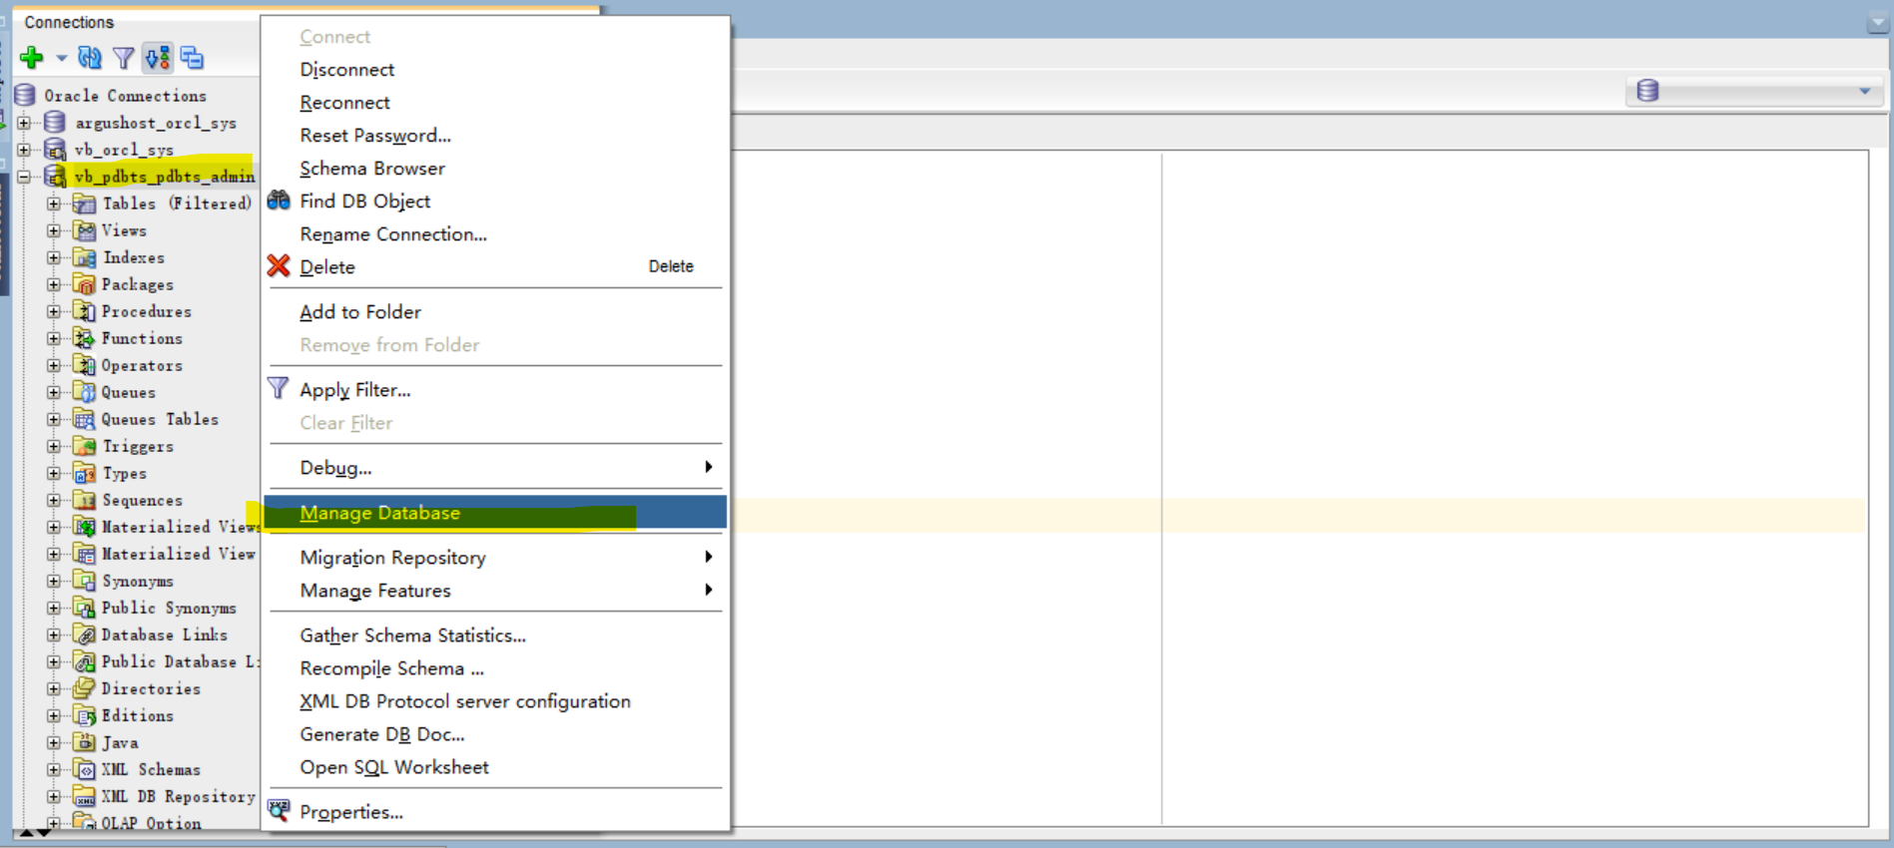The height and width of the screenshot is (848, 1894).
Task: Click the Filter funnel toolbar icon
Action: pos(123,58)
